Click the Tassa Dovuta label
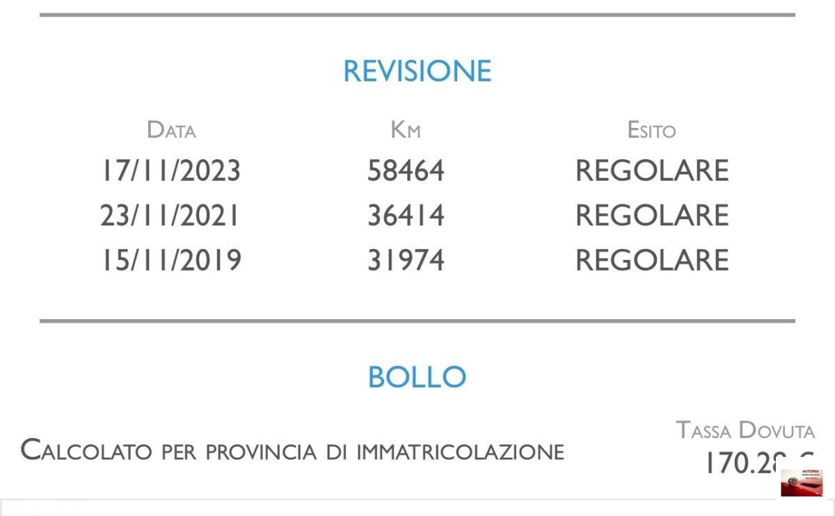835x516 pixels. pos(745,430)
